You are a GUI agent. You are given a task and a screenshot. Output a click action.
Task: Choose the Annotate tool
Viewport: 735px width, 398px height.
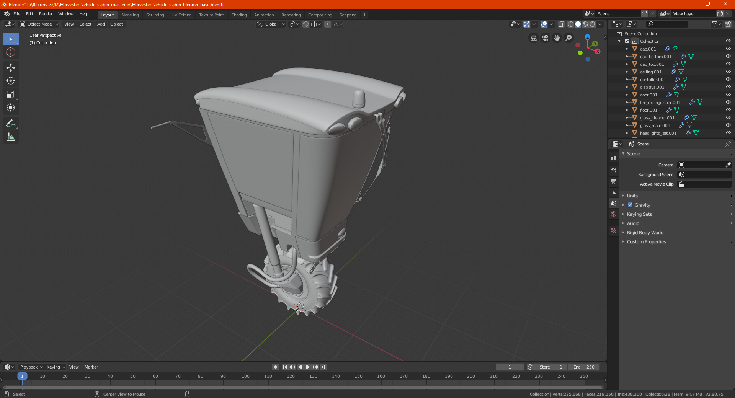pyautogui.click(x=11, y=123)
